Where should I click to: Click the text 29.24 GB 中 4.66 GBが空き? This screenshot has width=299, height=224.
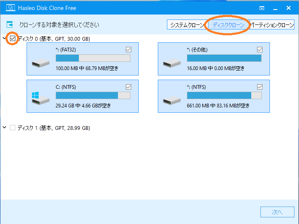(x=83, y=105)
